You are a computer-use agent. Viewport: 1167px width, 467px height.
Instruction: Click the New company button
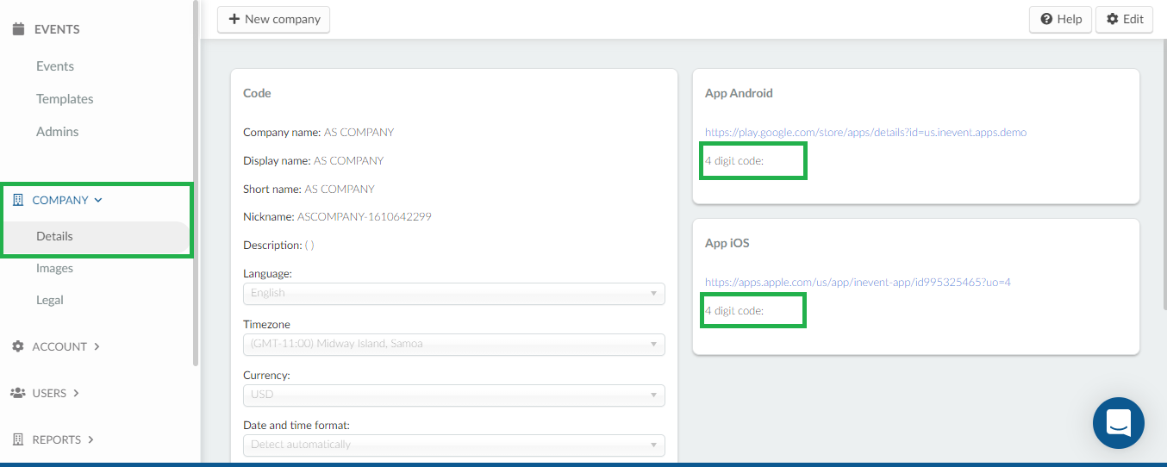[273, 19]
